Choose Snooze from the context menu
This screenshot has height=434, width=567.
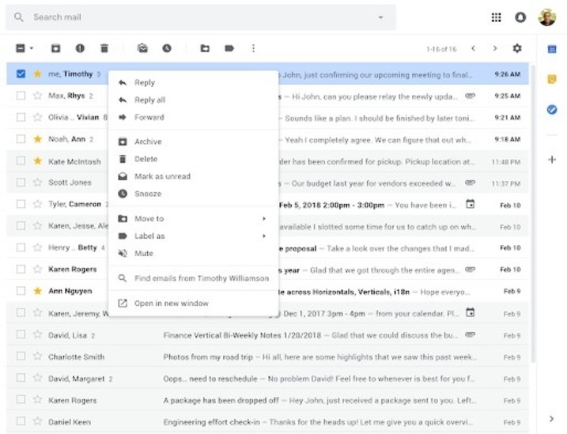click(x=194, y=194)
